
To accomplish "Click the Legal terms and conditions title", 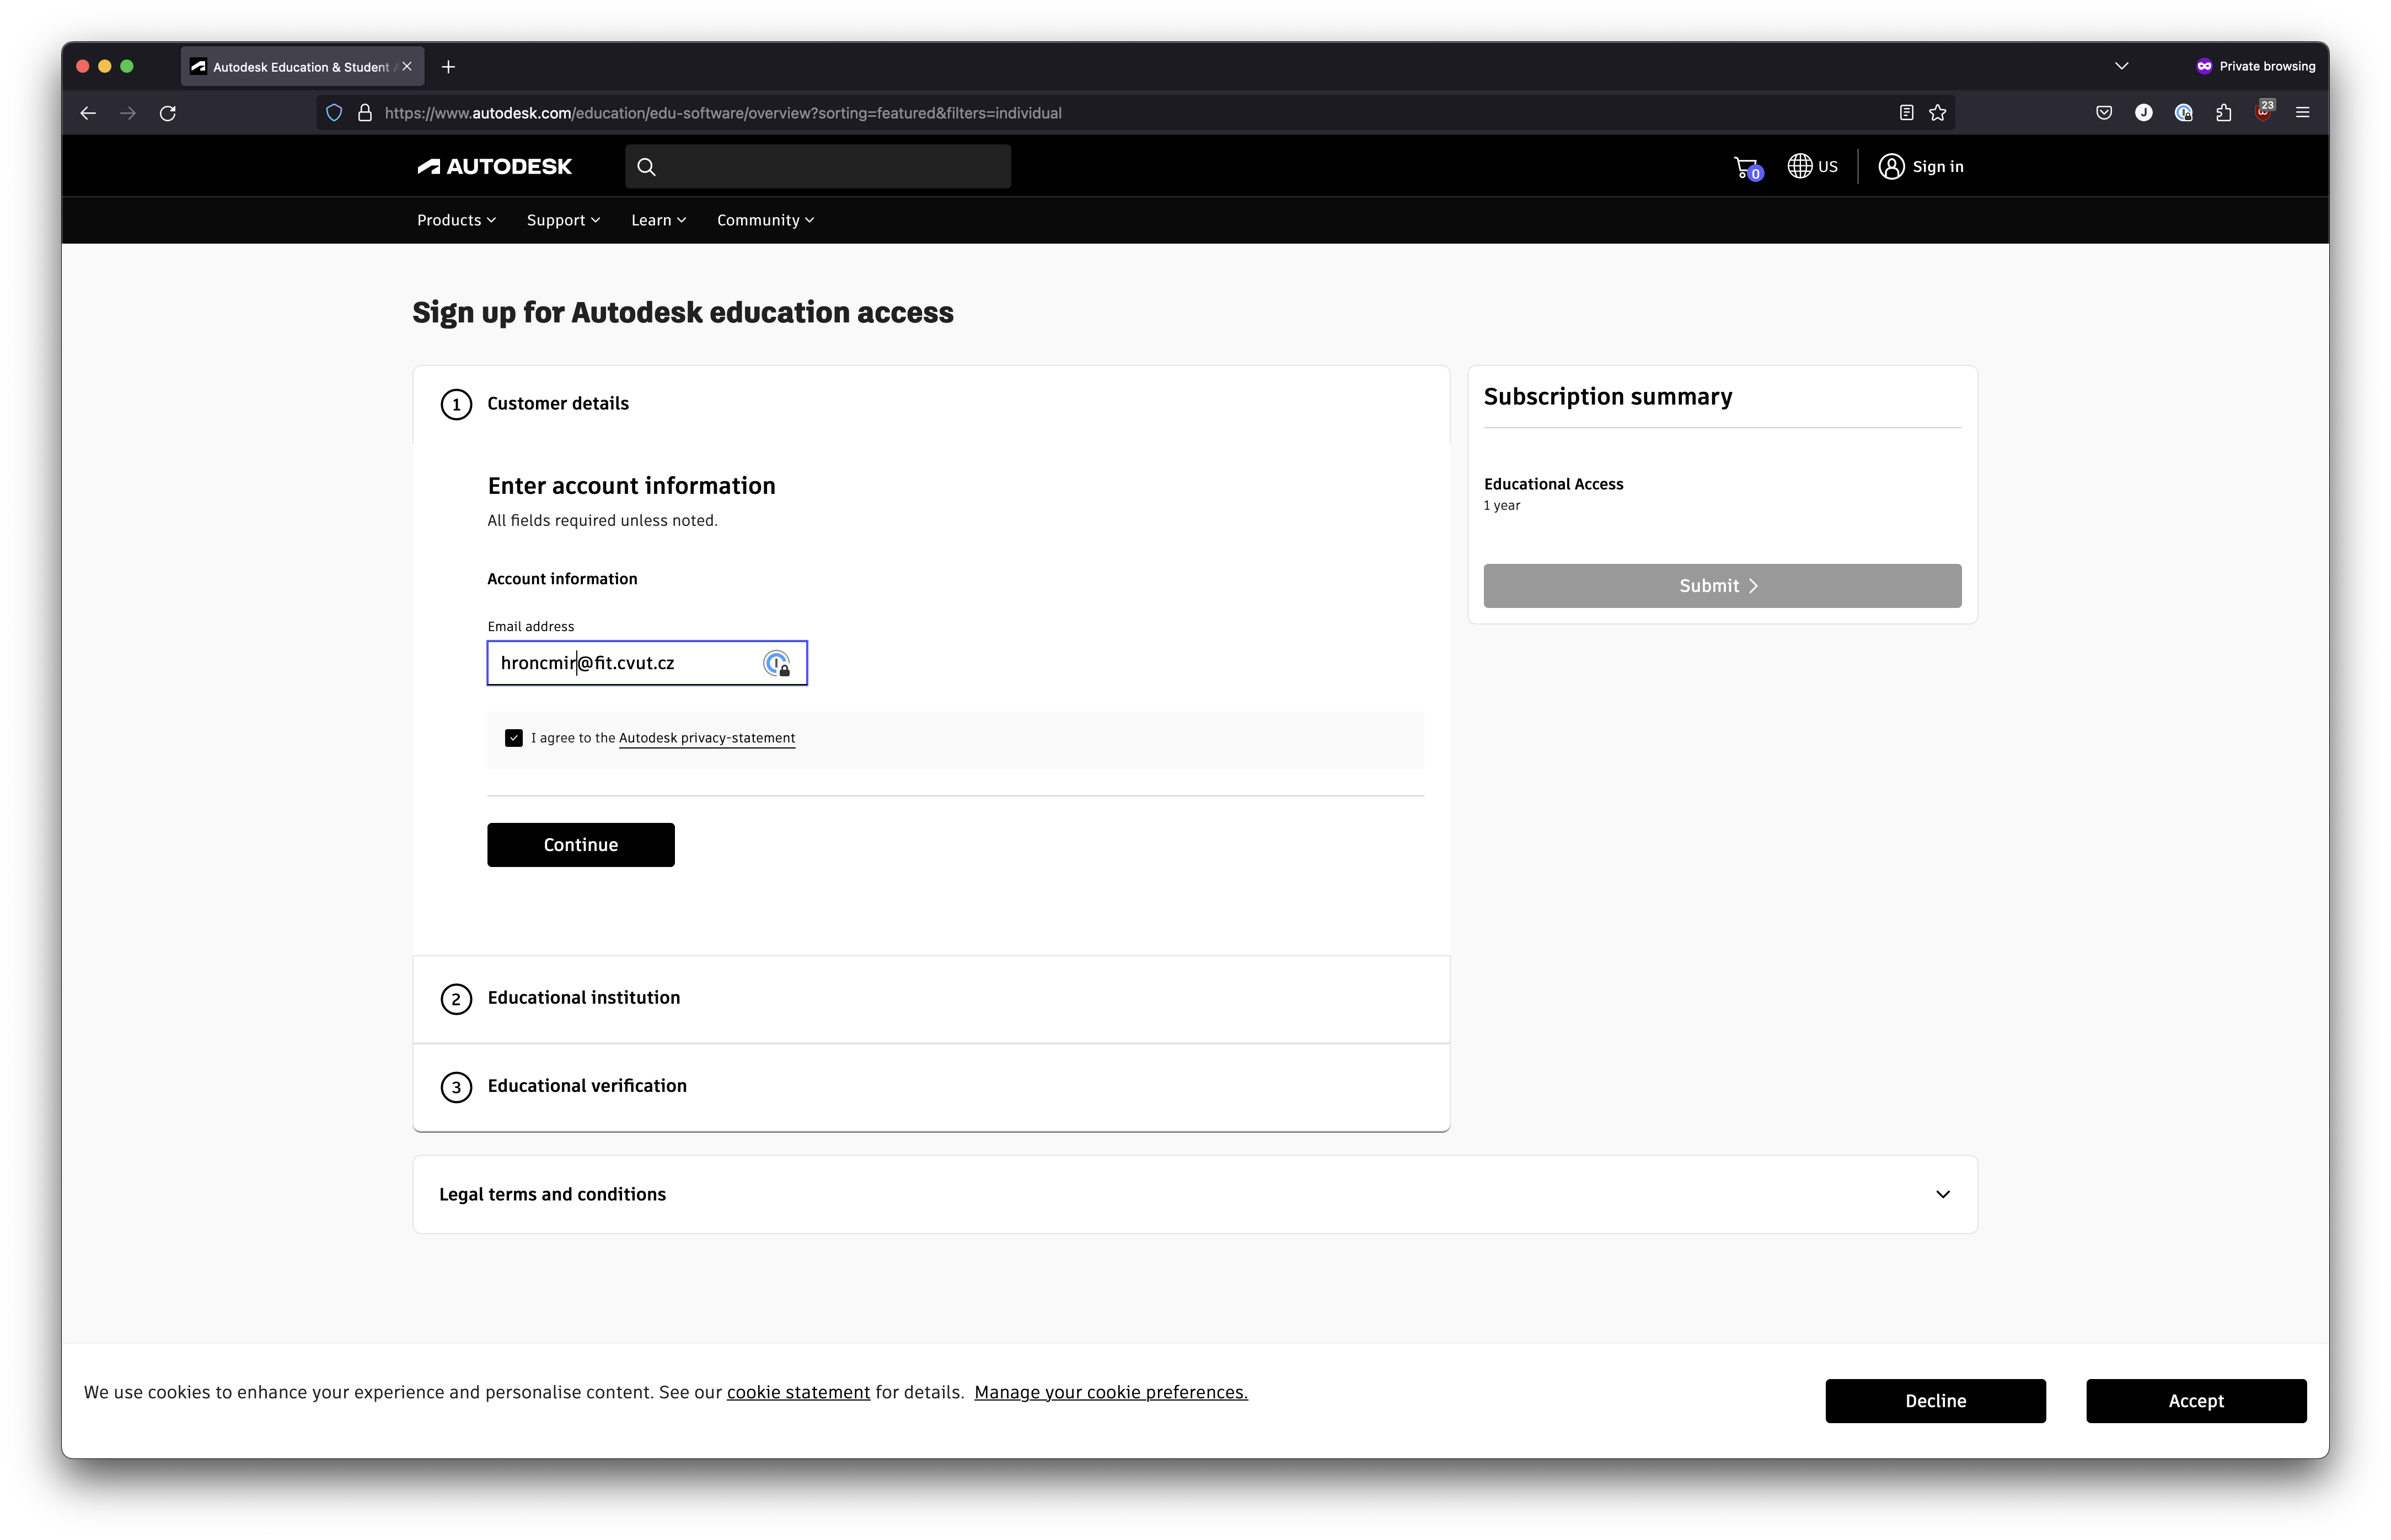I will [x=552, y=1194].
